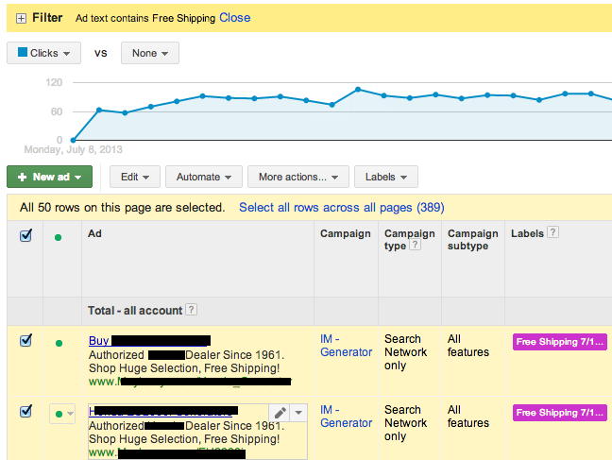Open the Clicks metric dropdown
This screenshot has width=612, height=460.
pos(43,54)
